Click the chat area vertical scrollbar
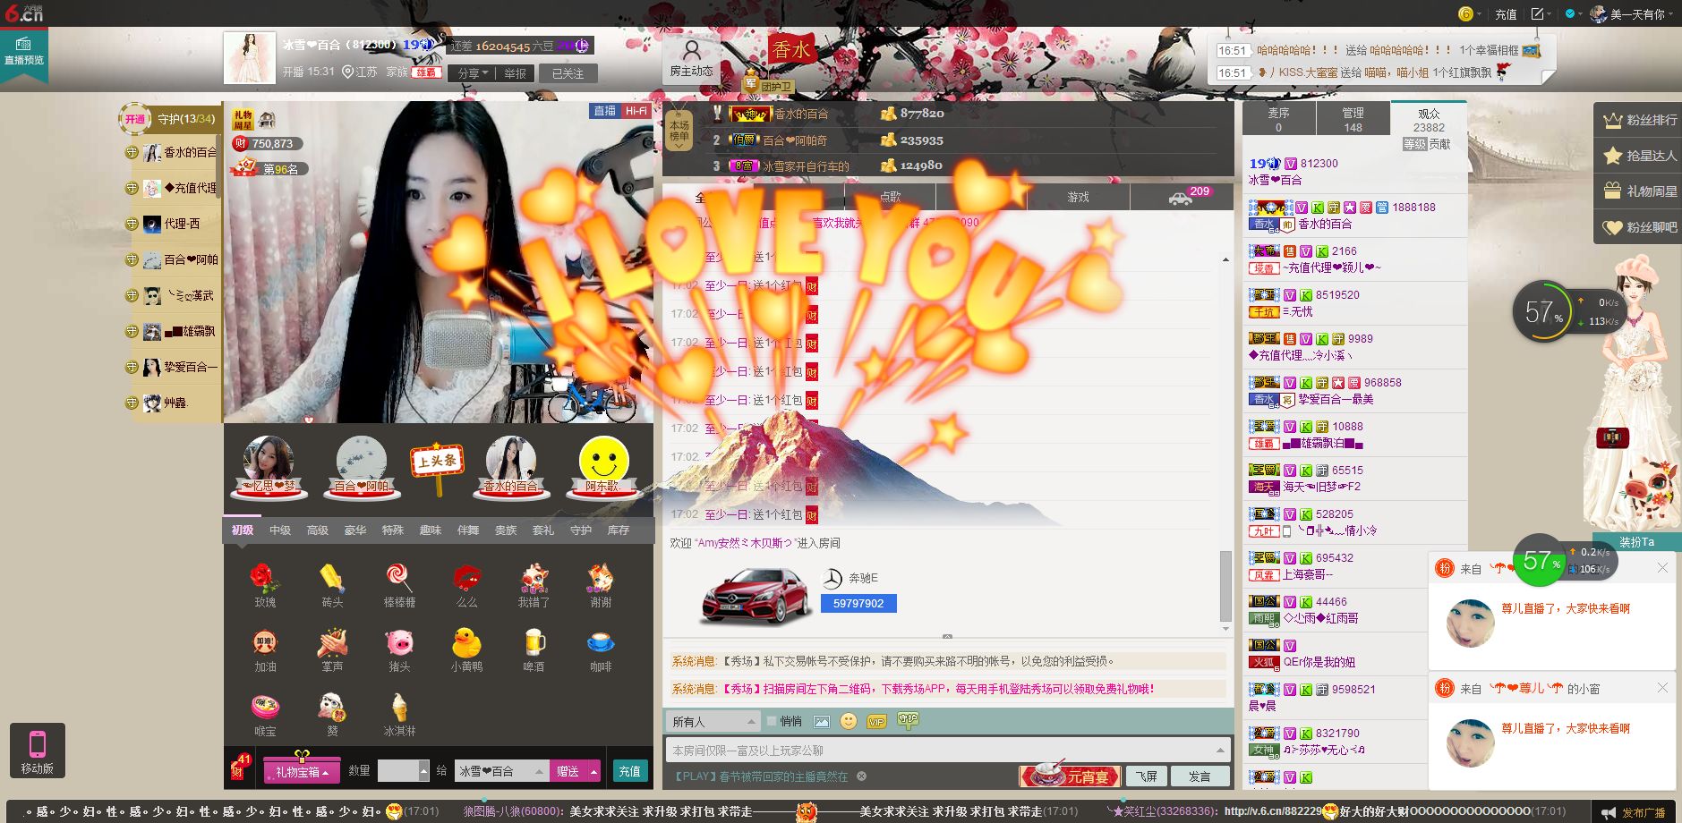The width and height of the screenshot is (1682, 823). coord(1225,586)
